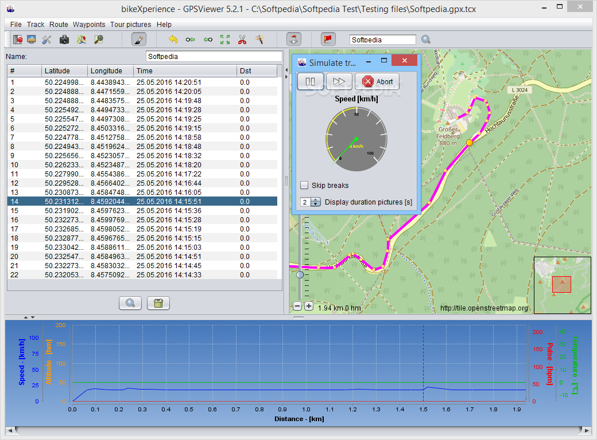The height and width of the screenshot is (440, 597).
Task: Open the Waypoints menu
Action: point(89,24)
